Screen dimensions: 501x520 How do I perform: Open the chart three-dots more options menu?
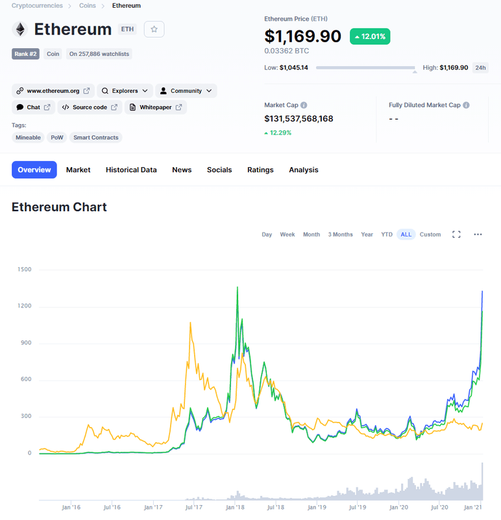pos(478,235)
